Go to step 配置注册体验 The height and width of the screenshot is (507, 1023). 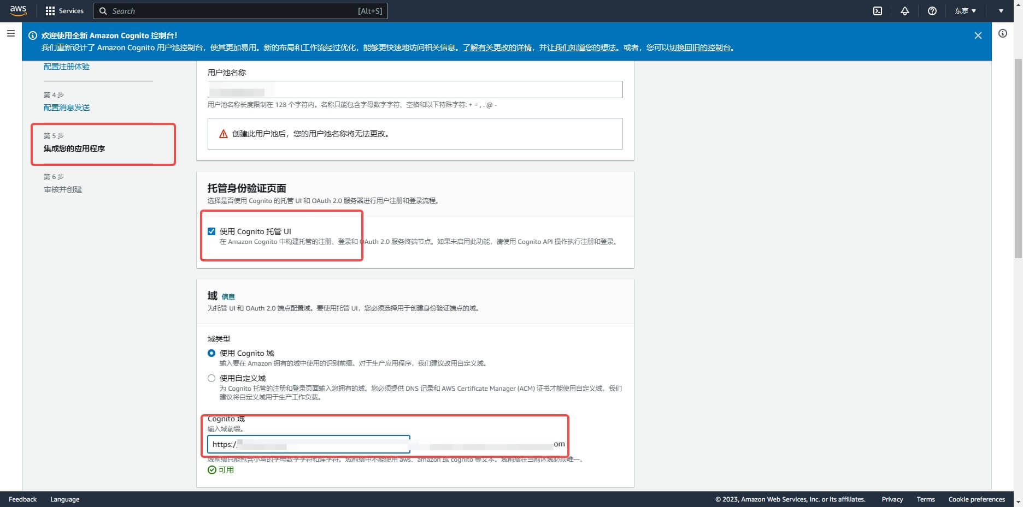pyautogui.click(x=67, y=67)
